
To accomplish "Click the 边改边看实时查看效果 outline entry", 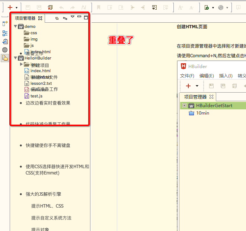I will click(x=48, y=103).
